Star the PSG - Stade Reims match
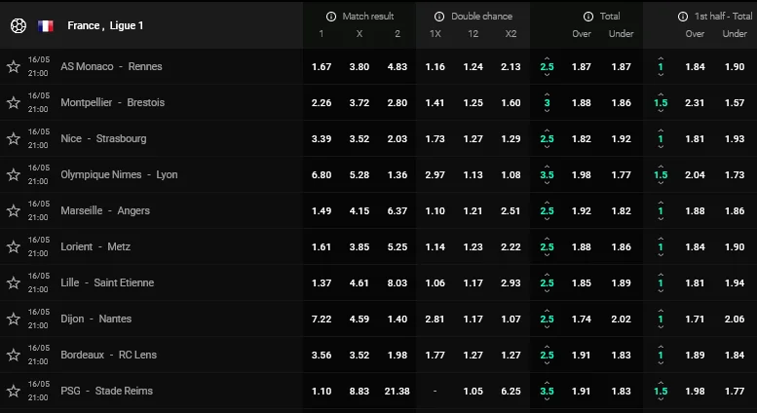 14,391
